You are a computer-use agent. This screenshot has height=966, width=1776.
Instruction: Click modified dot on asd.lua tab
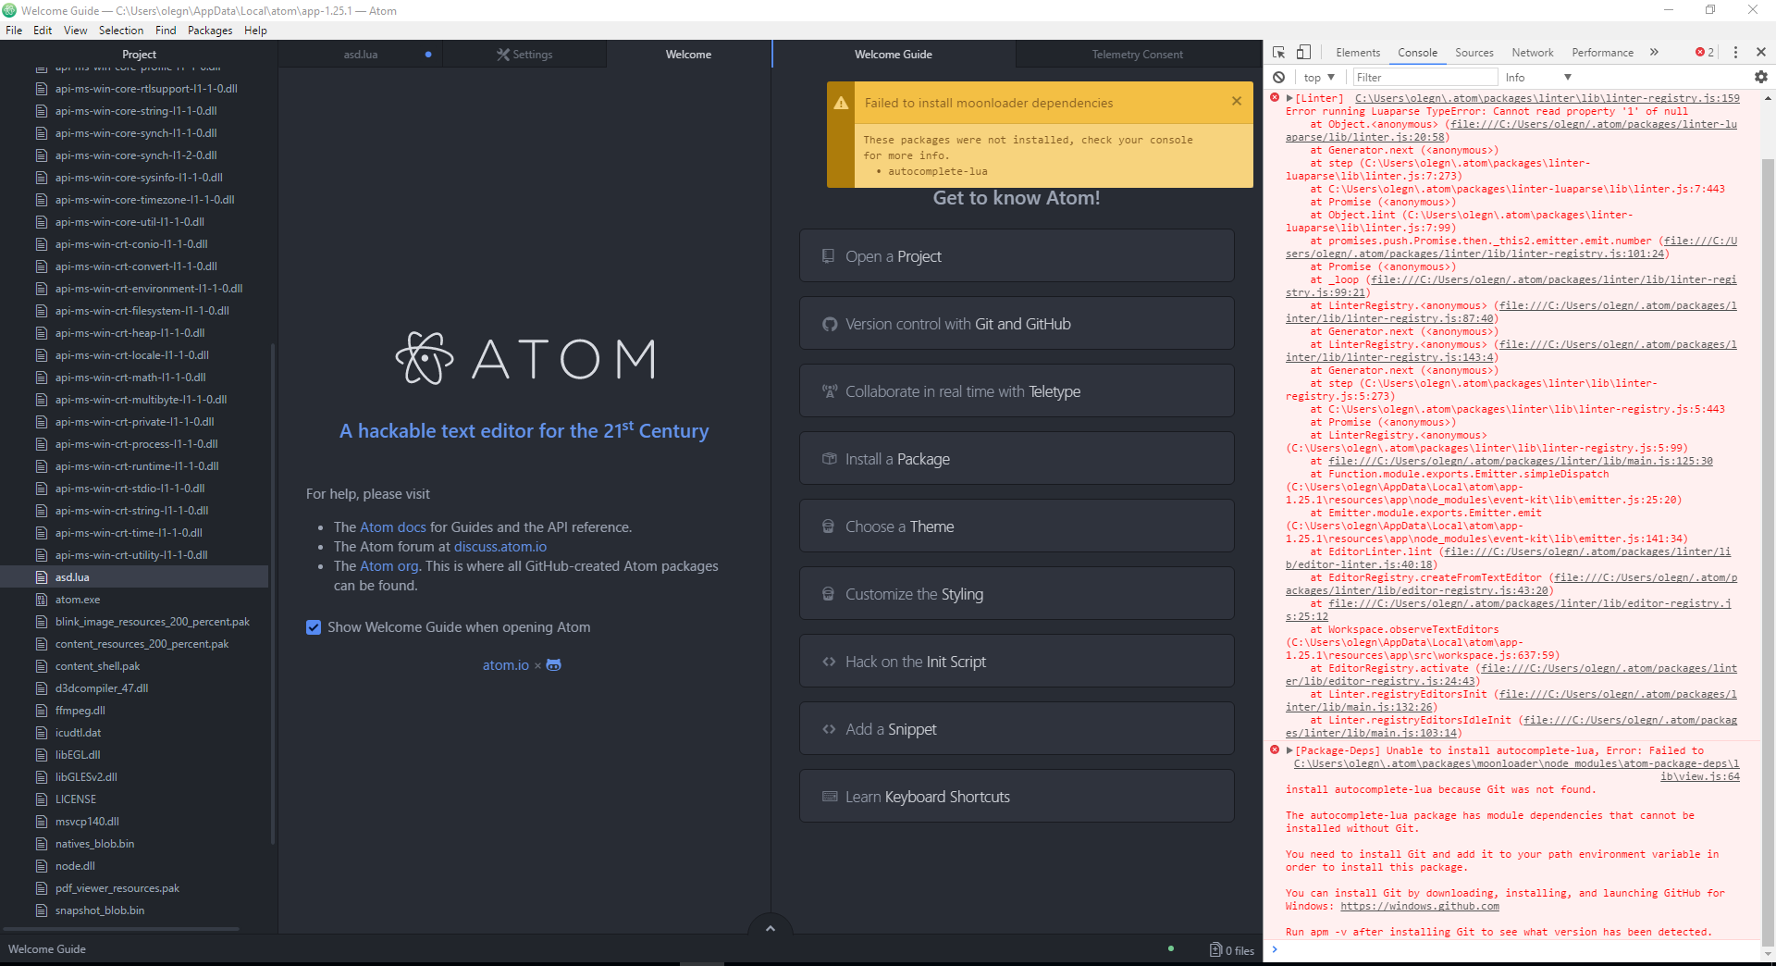pos(428,55)
